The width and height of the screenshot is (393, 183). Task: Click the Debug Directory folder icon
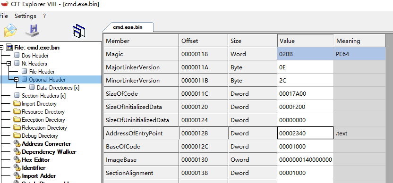17,136
